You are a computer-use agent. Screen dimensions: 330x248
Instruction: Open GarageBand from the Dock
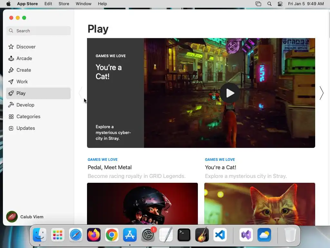tap(202, 235)
